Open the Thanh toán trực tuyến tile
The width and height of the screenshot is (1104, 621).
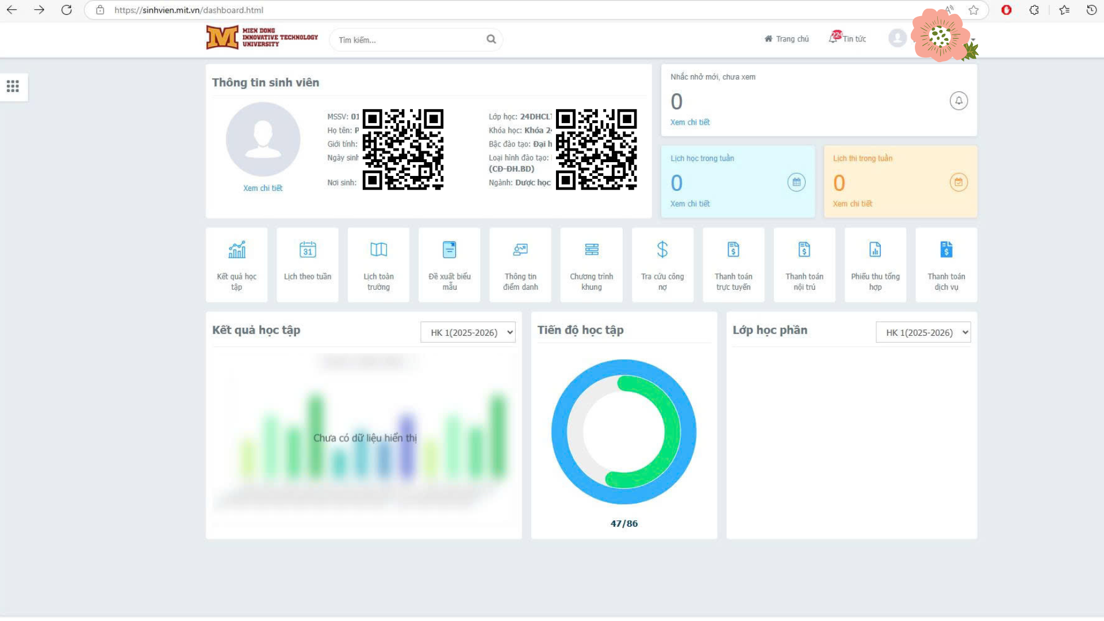(x=734, y=265)
